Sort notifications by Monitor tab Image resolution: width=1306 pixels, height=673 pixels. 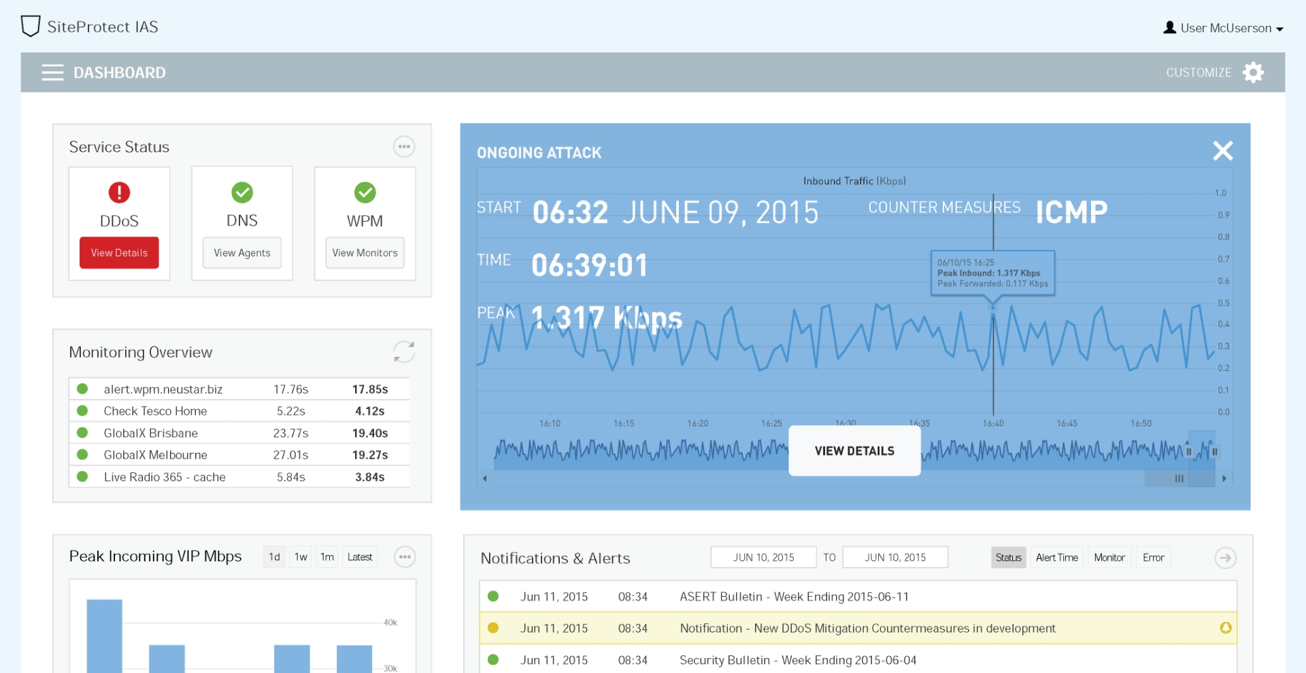[x=1109, y=557]
